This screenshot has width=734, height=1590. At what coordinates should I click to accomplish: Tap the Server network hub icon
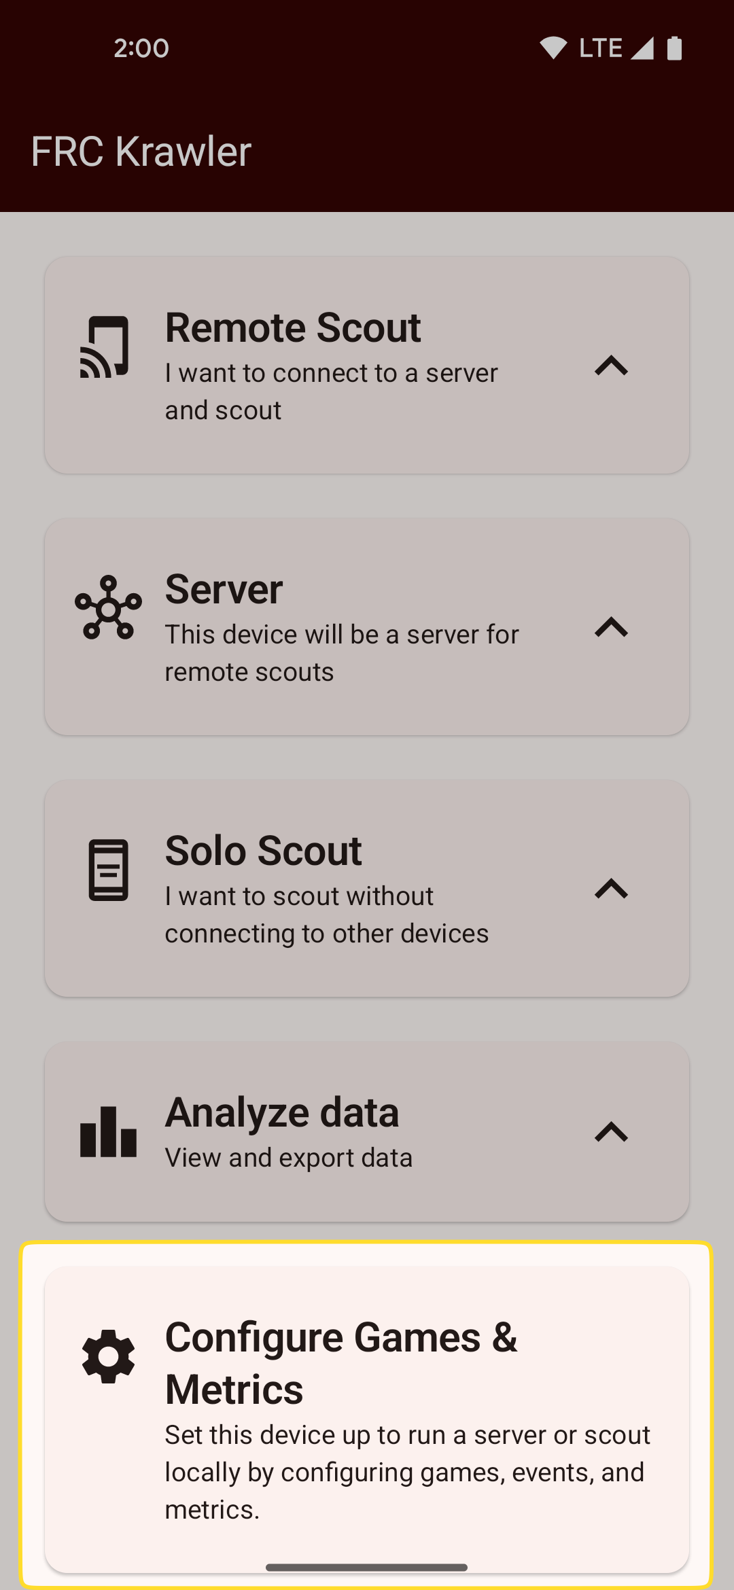click(108, 607)
